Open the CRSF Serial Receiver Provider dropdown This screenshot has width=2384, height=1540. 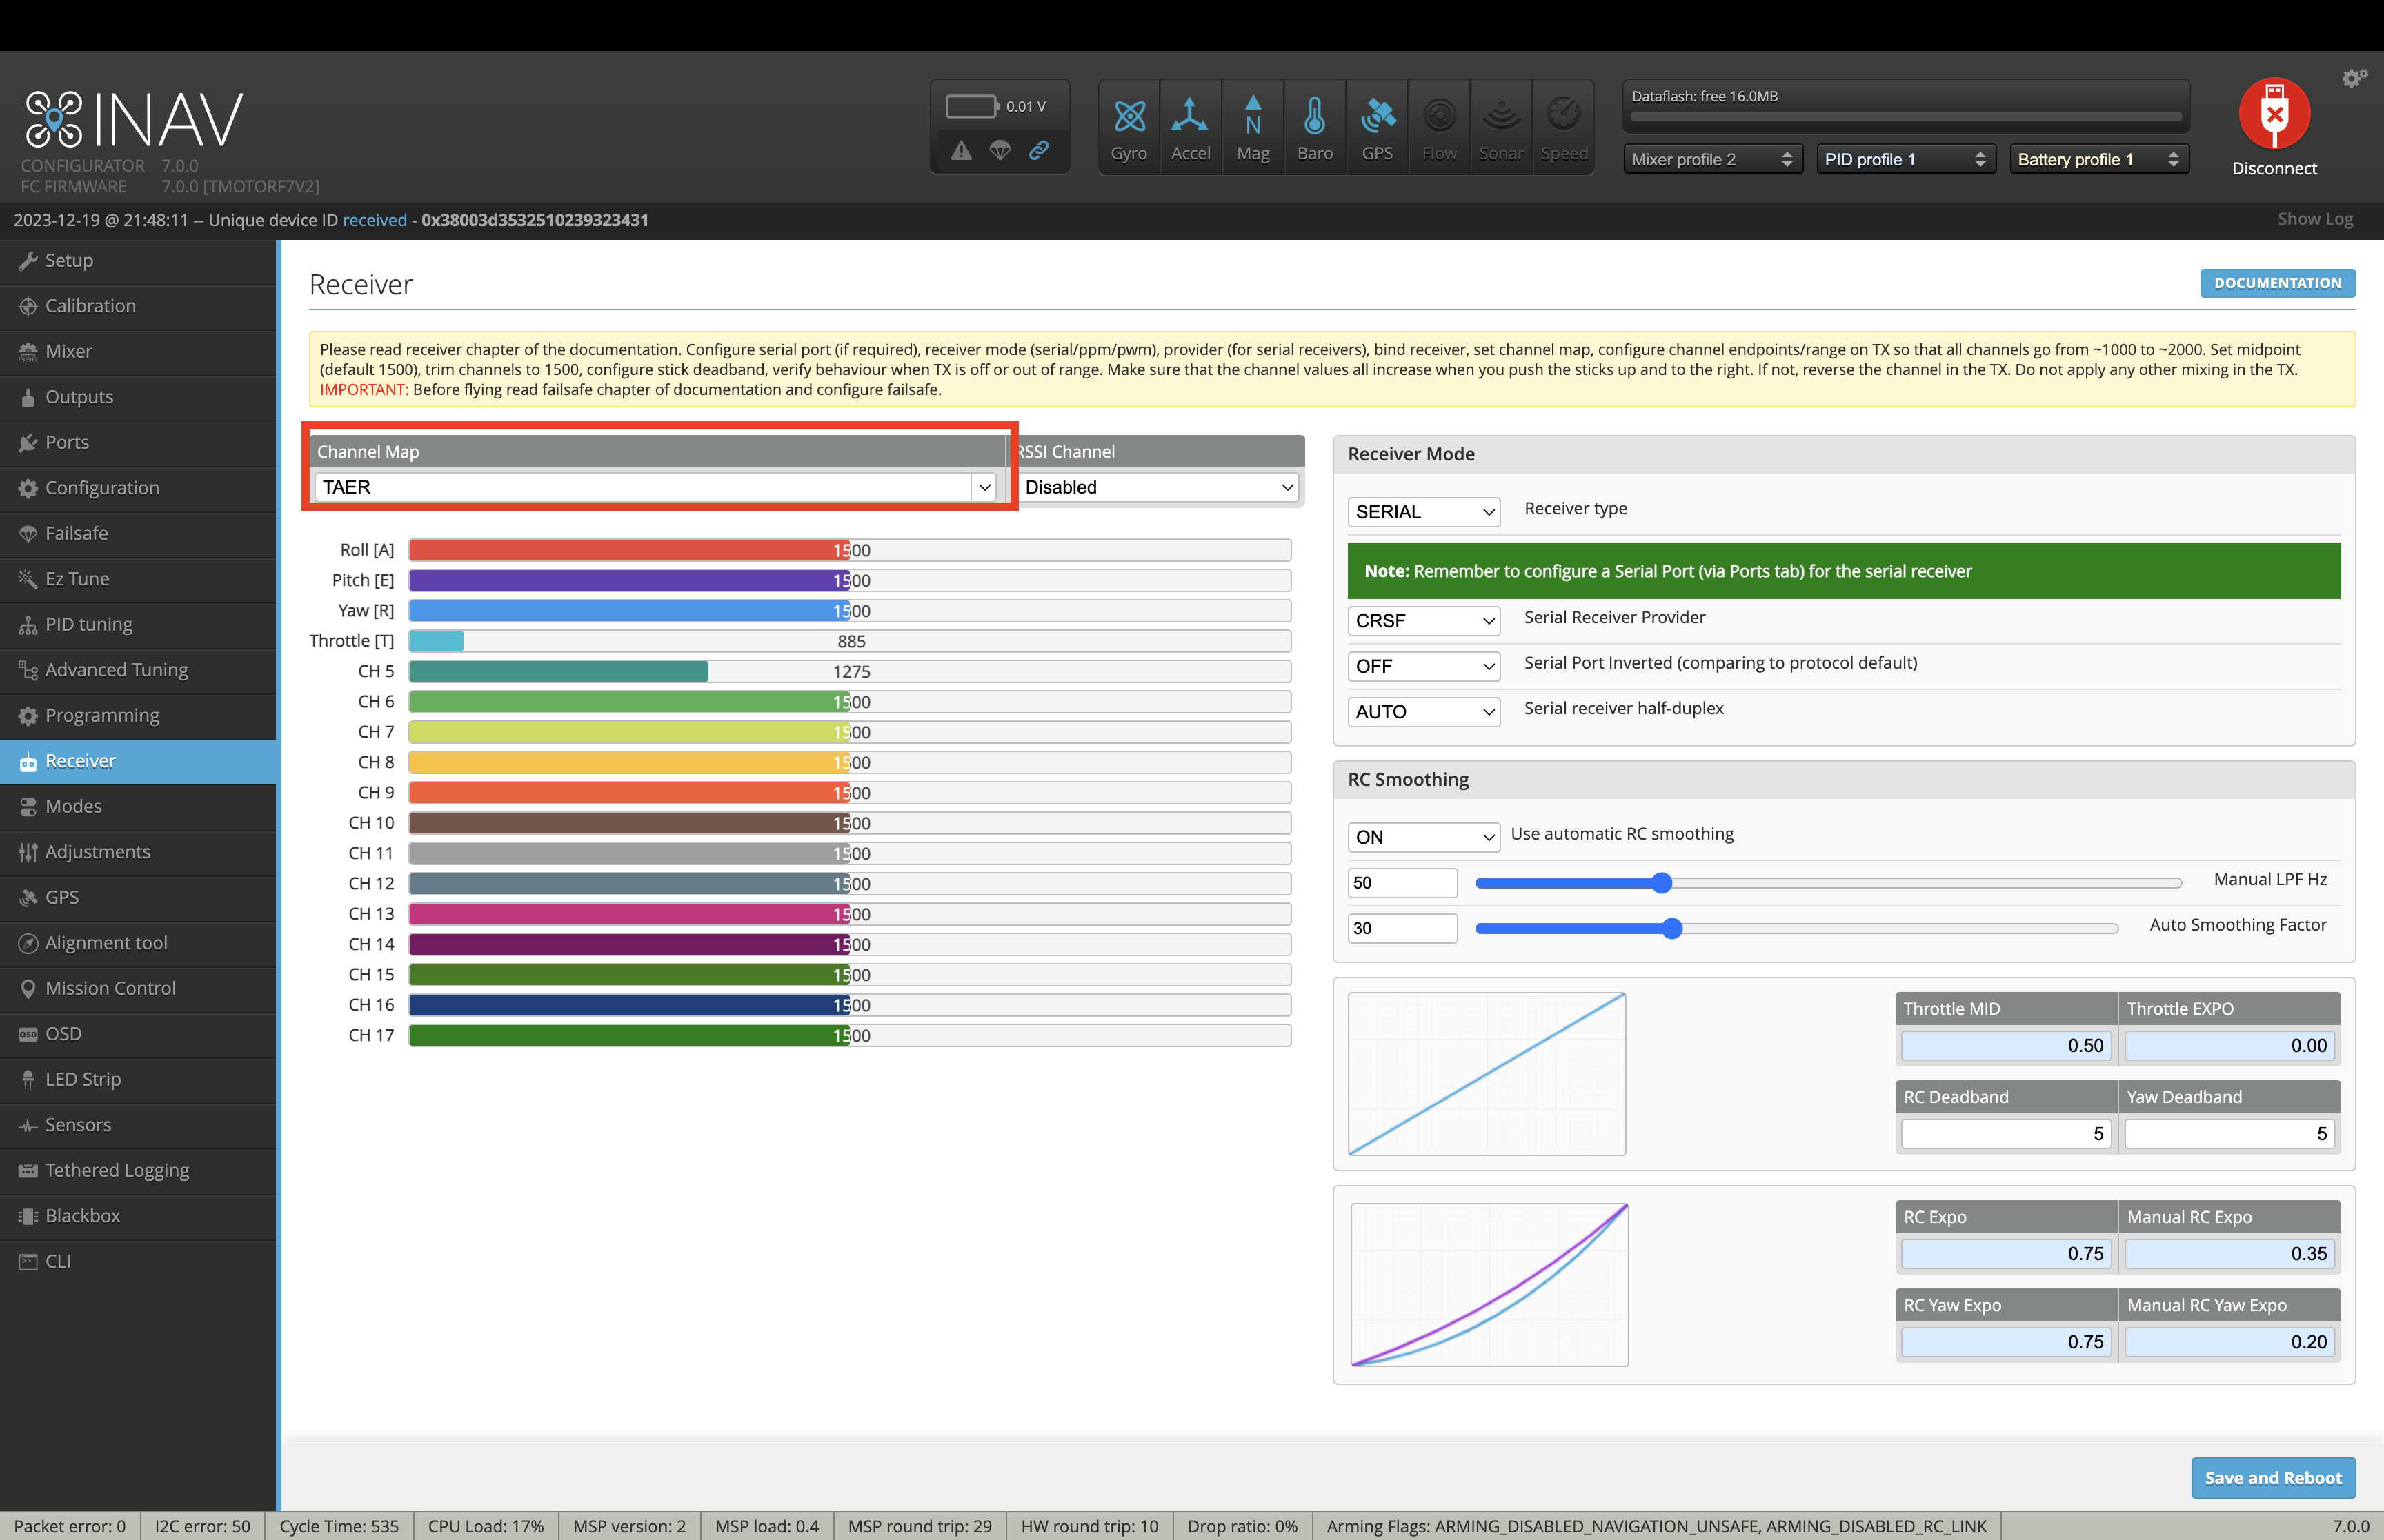(1422, 621)
